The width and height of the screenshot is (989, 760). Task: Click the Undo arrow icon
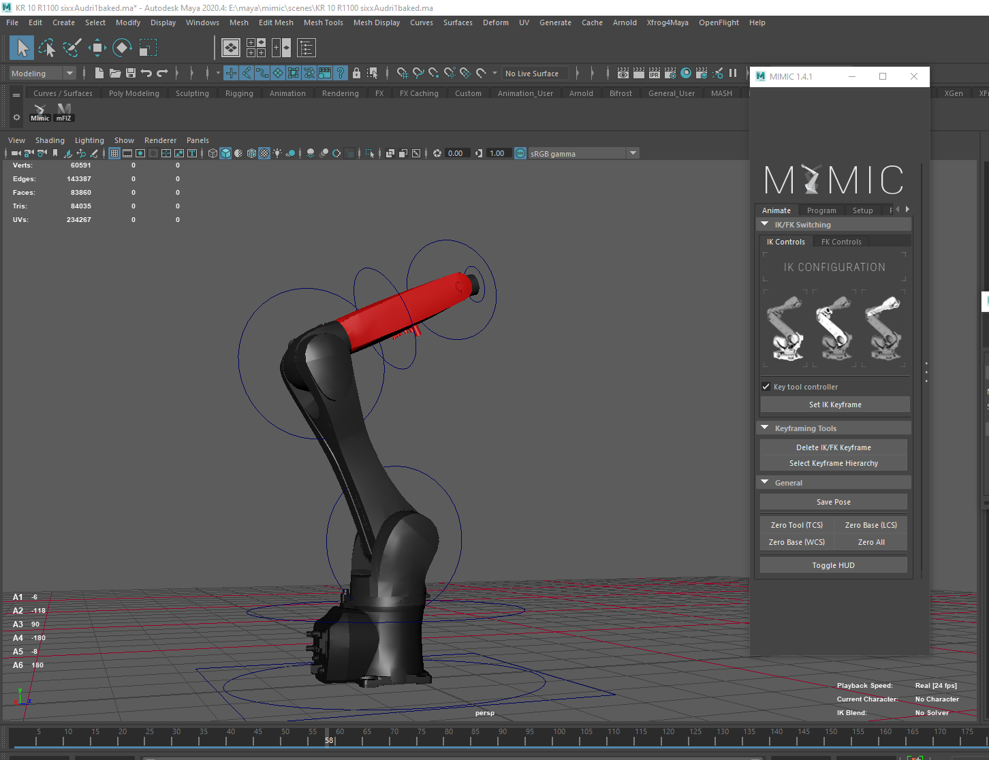tap(146, 73)
